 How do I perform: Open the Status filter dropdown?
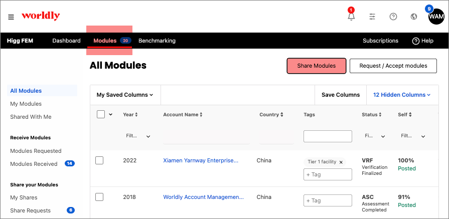(375, 136)
